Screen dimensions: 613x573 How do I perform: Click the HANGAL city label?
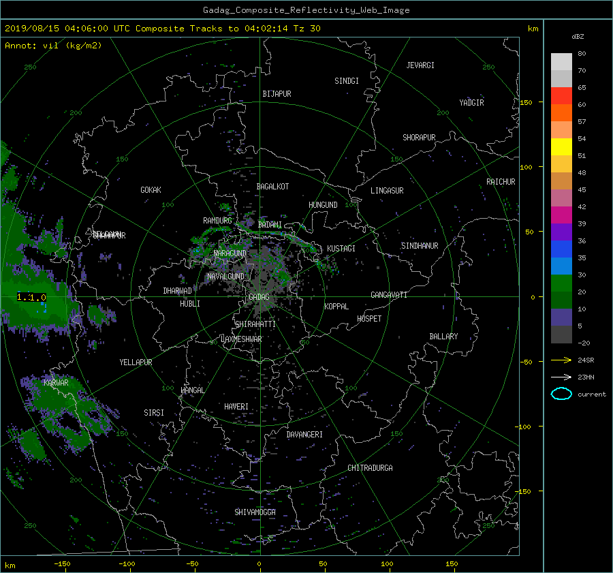pyautogui.click(x=193, y=390)
